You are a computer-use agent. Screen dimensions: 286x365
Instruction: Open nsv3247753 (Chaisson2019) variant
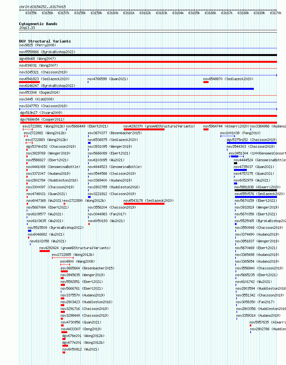tap(43, 106)
